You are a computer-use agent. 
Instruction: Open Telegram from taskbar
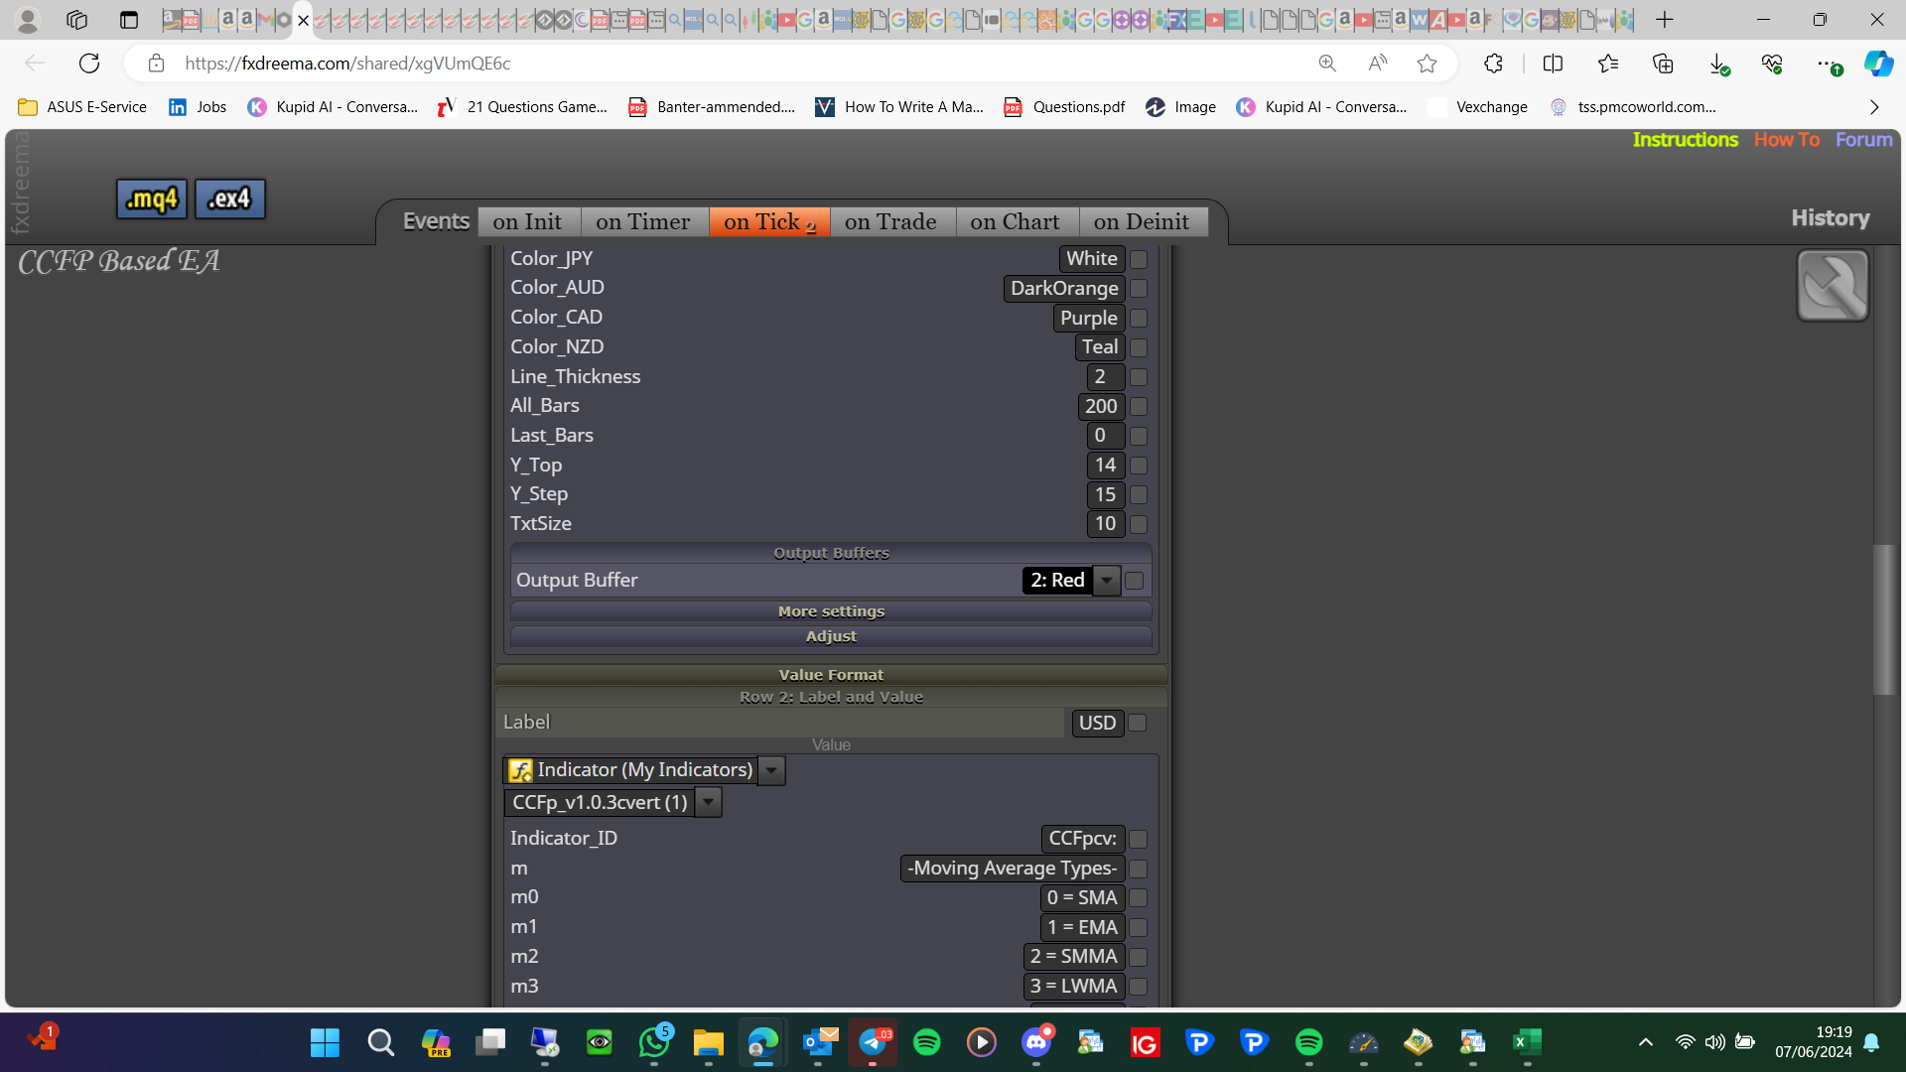873,1042
